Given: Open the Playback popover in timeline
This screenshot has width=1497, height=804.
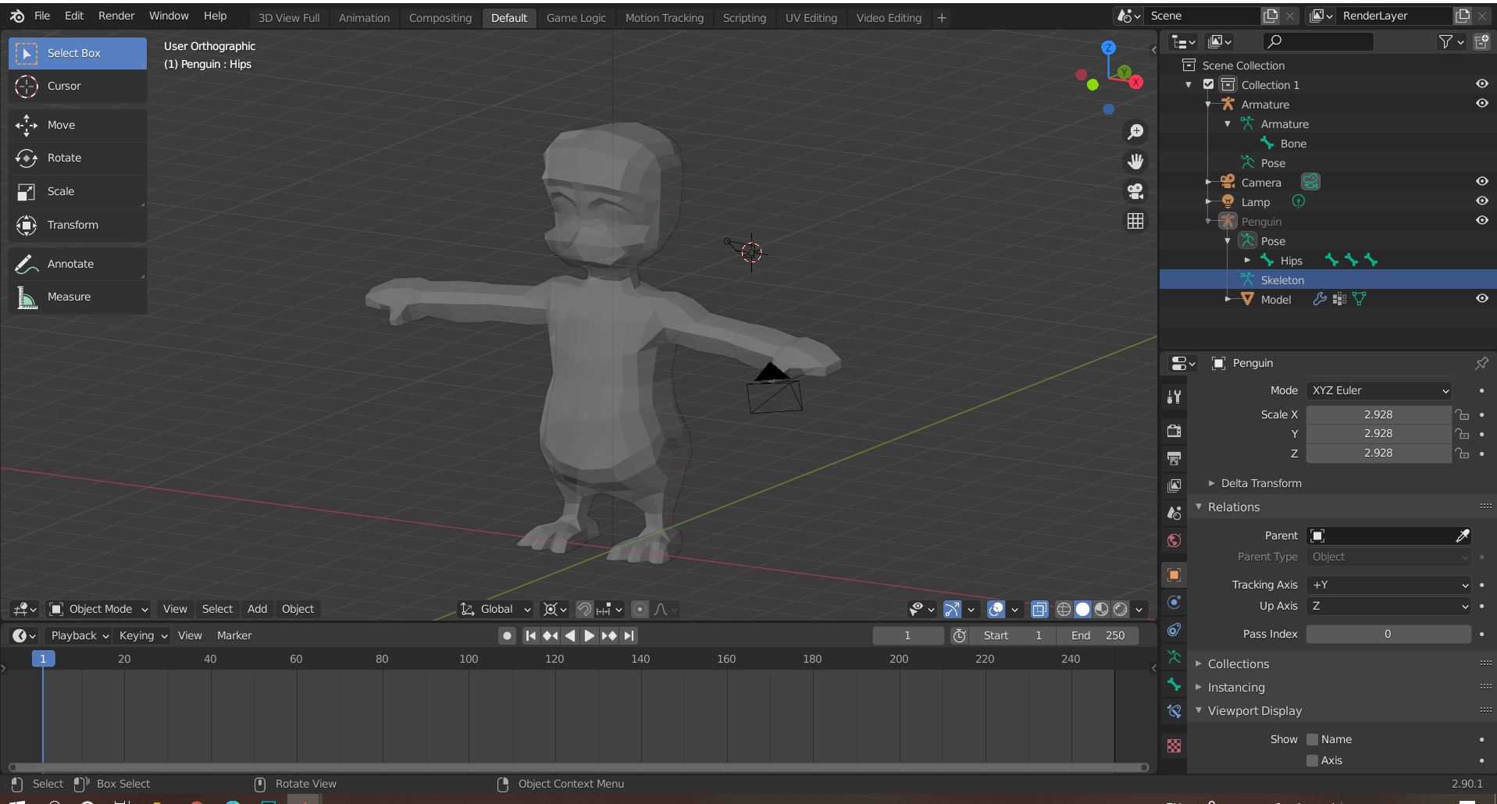Looking at the screenshot, I should click(x=79, y=635).
